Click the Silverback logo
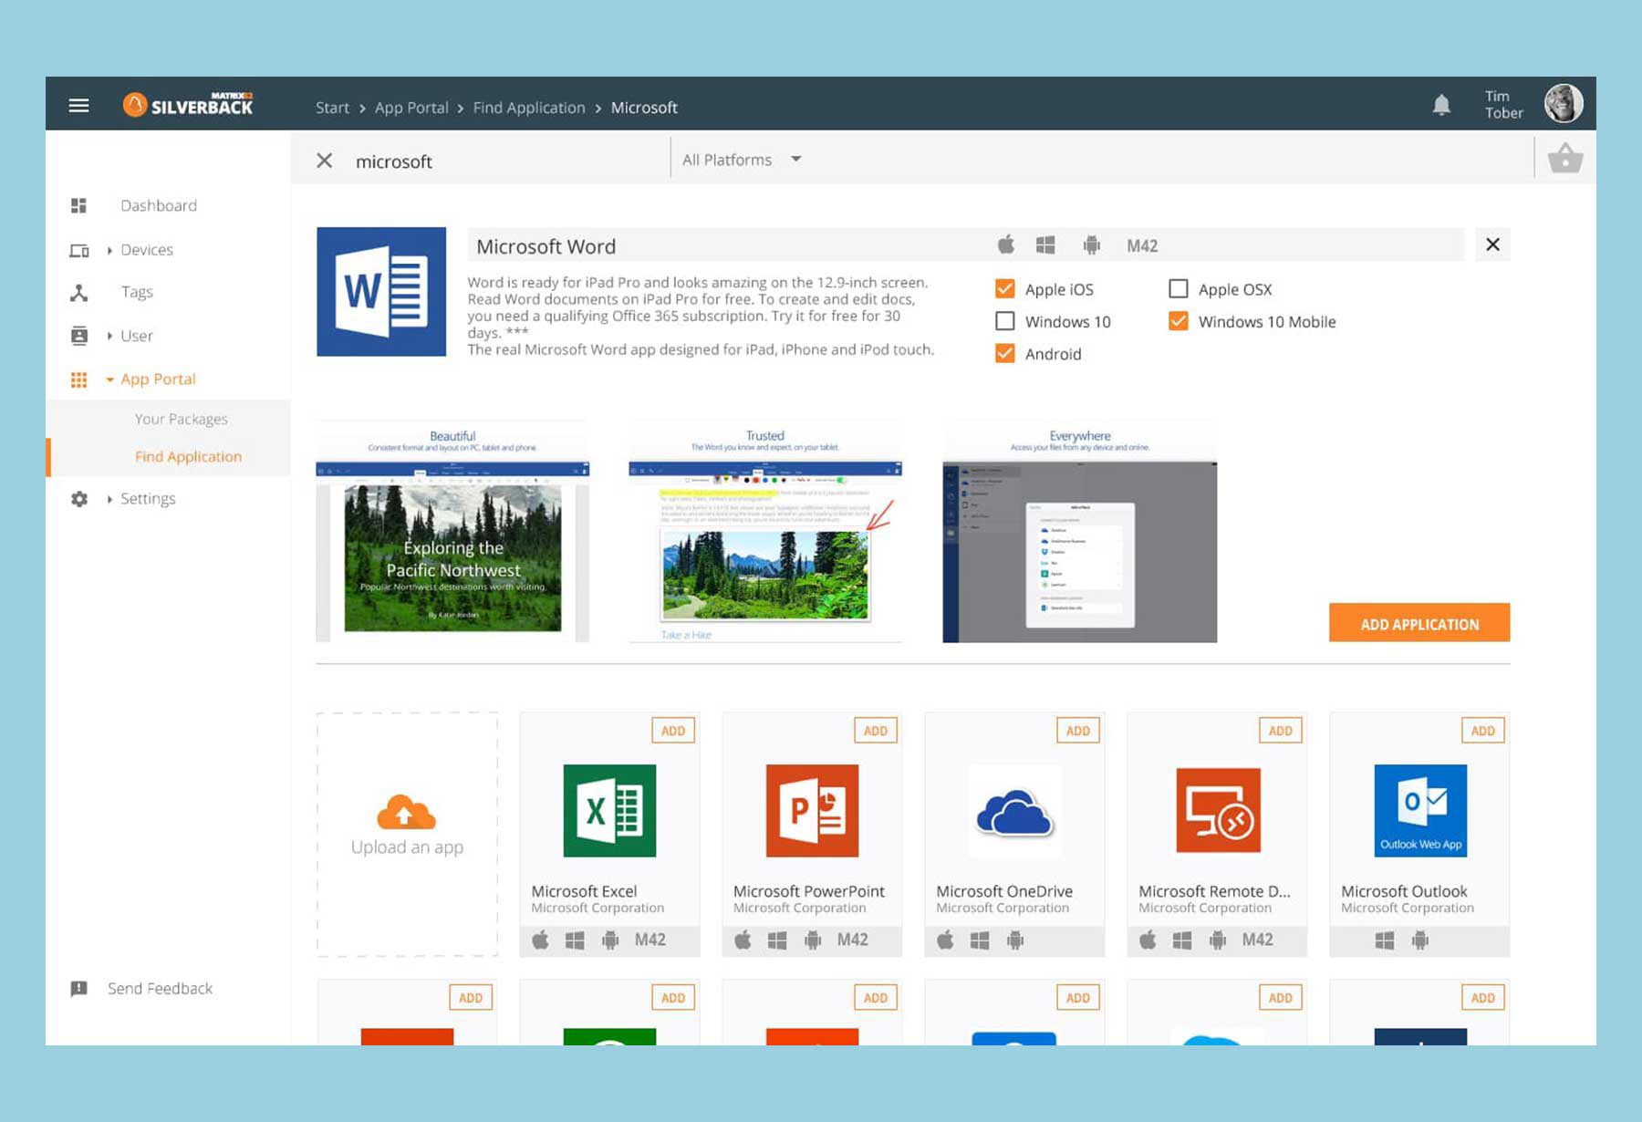The image size is (1642, 1122). (x=188, y=105)
